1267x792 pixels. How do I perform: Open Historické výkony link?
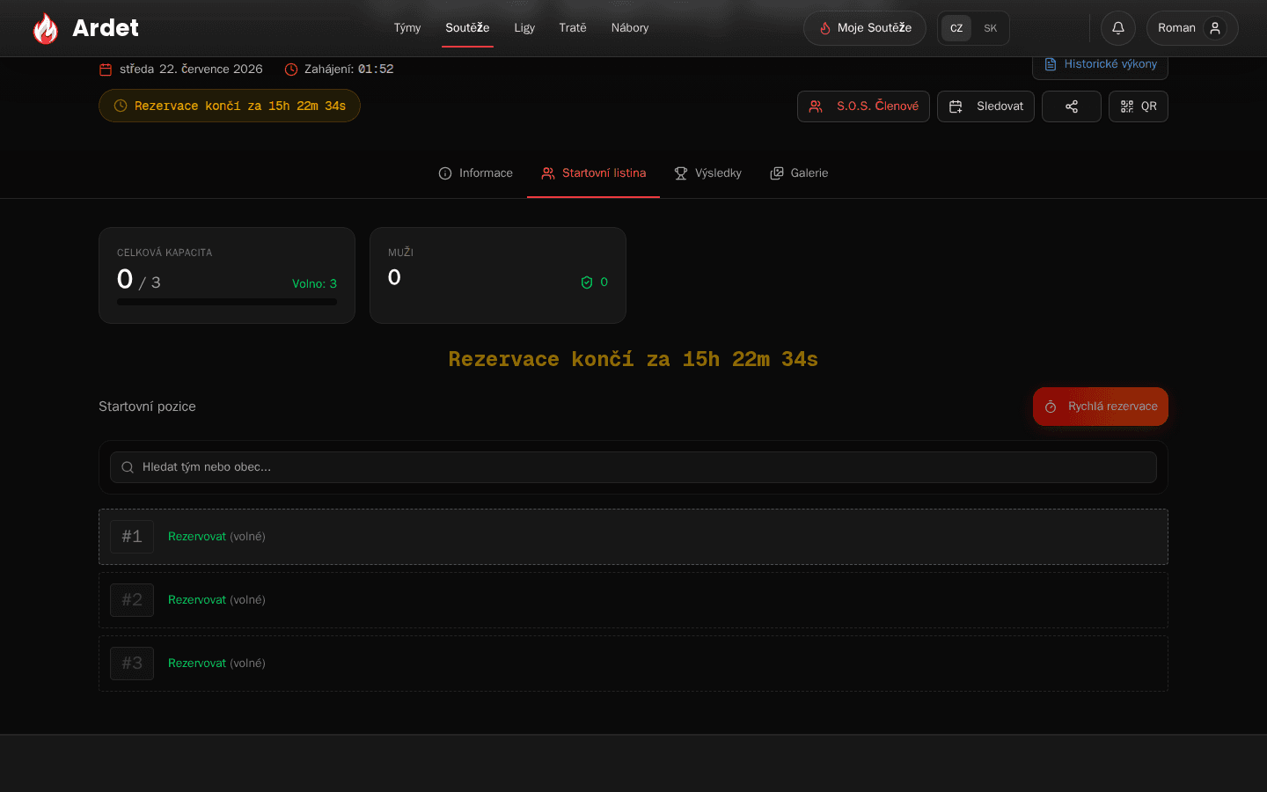click(x=1100, y=64)
